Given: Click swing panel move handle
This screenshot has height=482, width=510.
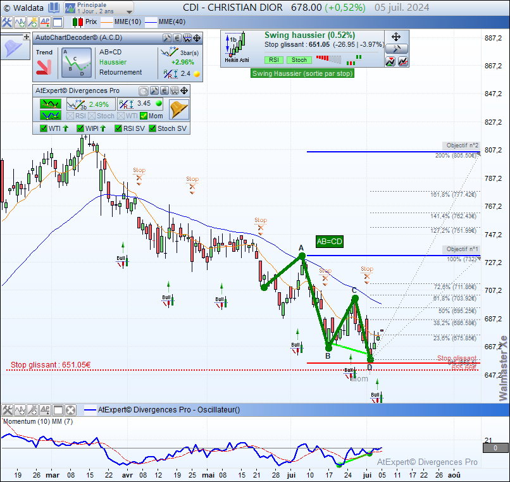Looking at the screenshot, I should 396,37.
